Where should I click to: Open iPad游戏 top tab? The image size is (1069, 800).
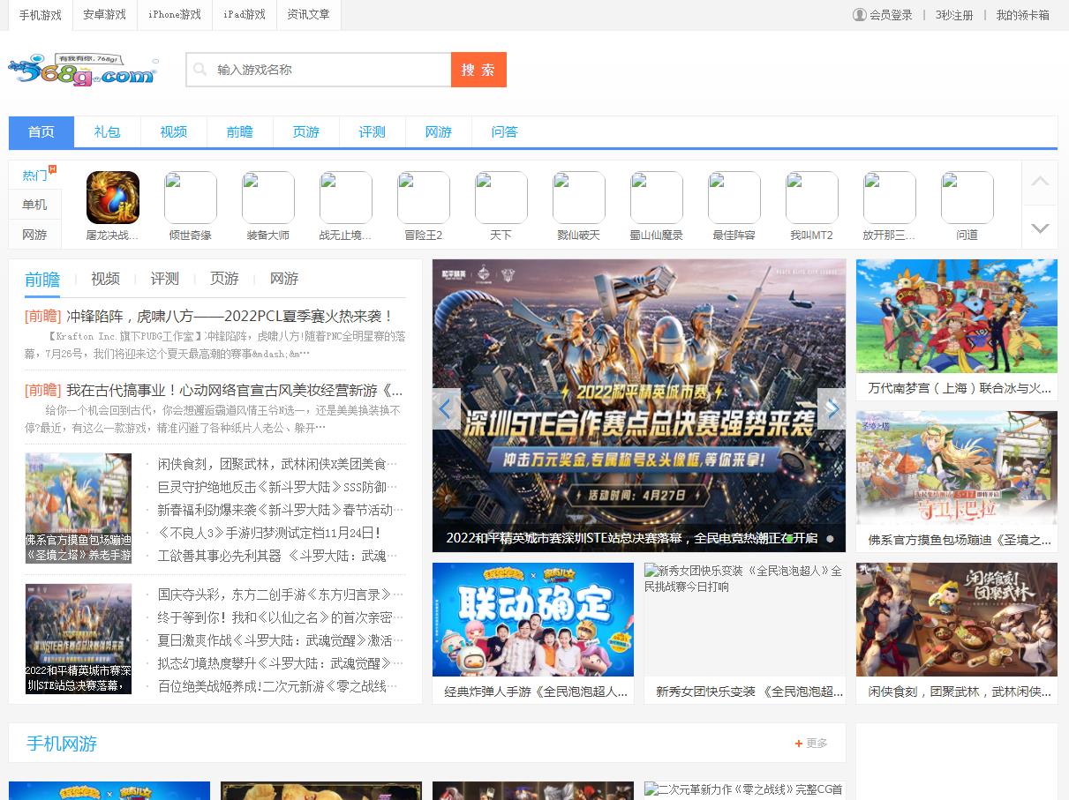[245, 15]
